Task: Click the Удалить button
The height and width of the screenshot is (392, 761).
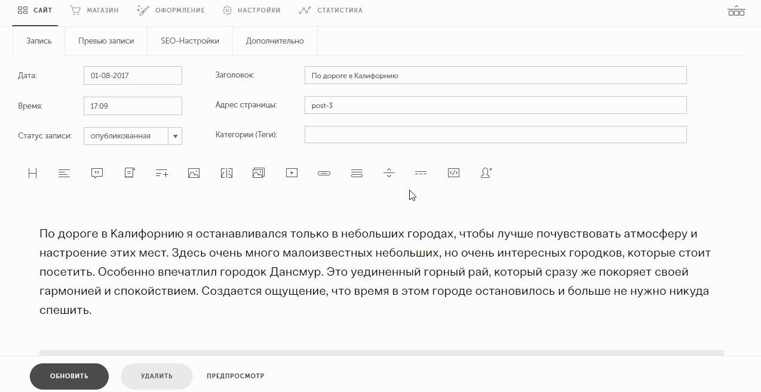Action: click(x=157, y=376)
